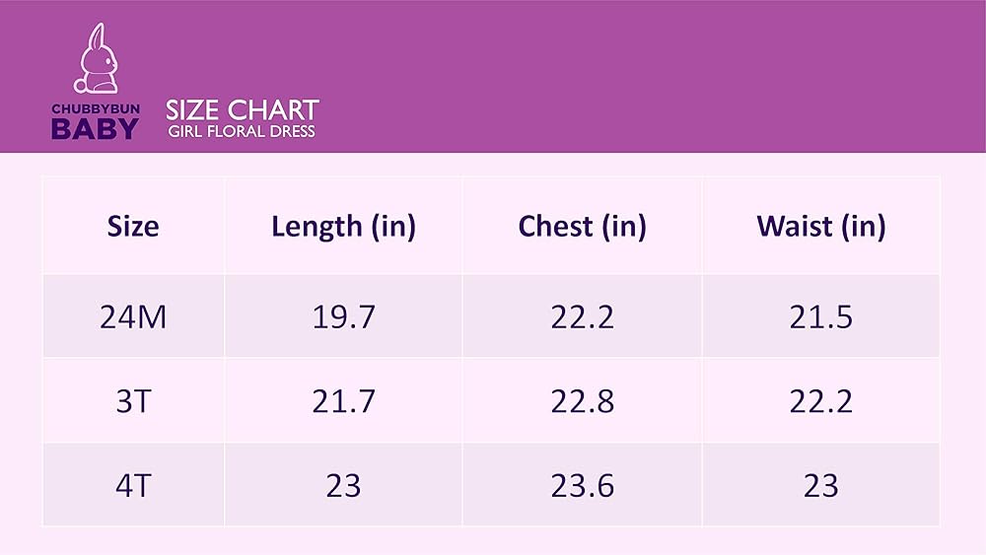Select the 3T size row label

(x=133, y=401)
